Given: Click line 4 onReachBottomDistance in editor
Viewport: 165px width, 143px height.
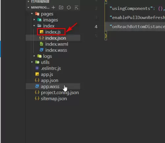Looking at the screenshot, I should [135, 26].
